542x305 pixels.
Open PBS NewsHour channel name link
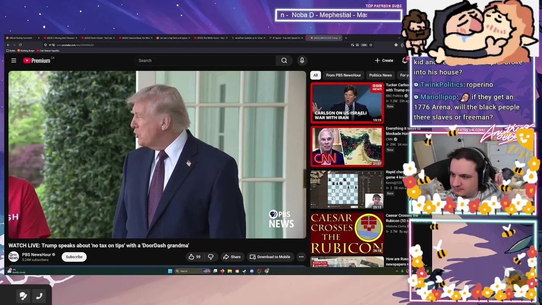[x=36, y=255]
